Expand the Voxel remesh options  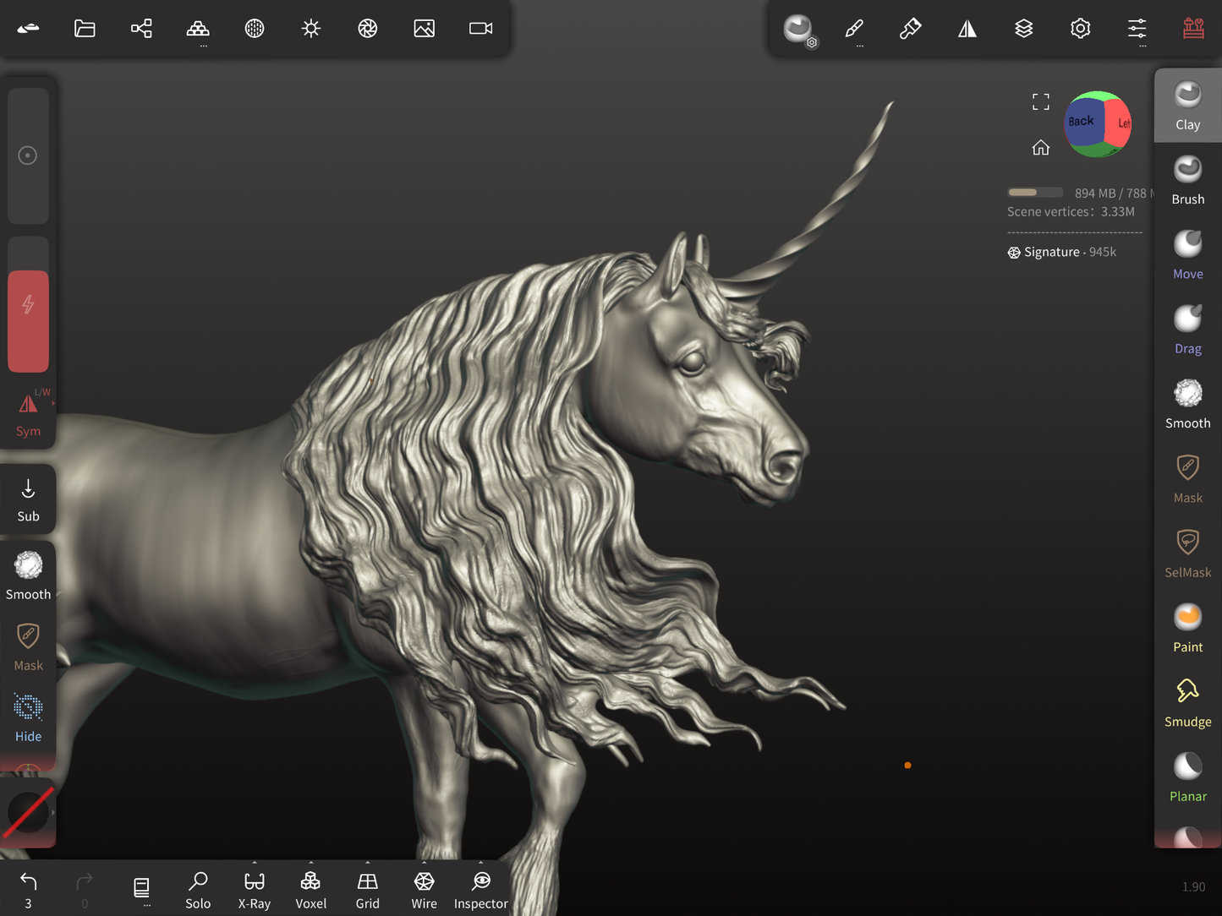point(310,864)
